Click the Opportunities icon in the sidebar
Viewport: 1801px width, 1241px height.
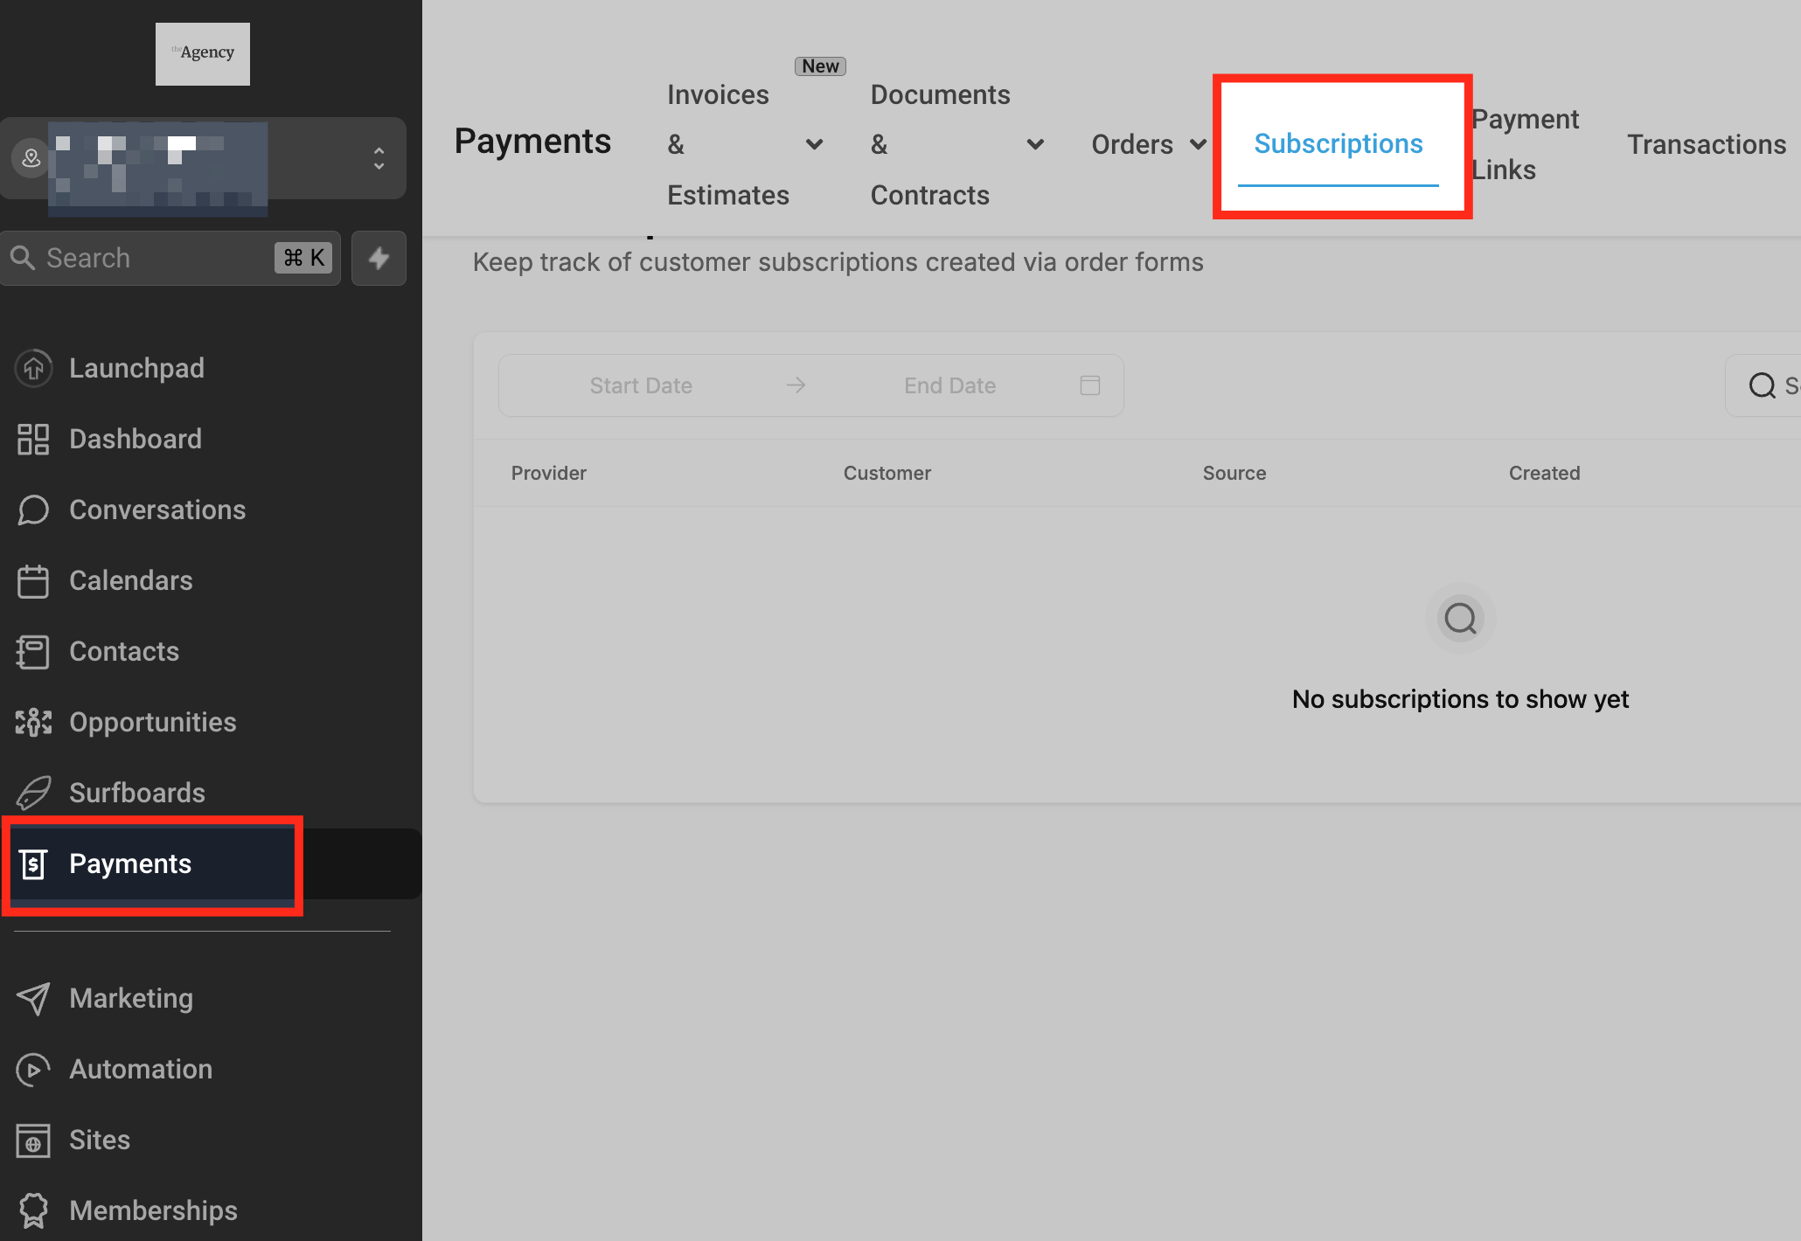click(33, 722)
